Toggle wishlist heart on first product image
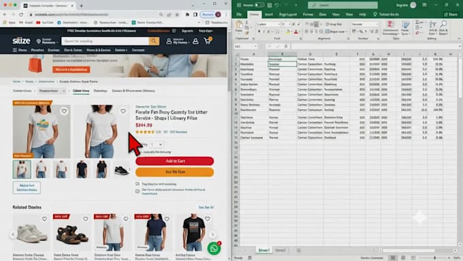This screenshot has width=463, height=261. point(64,111)
